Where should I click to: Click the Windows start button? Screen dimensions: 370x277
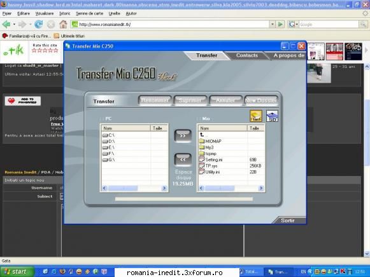tap(17, 271)
